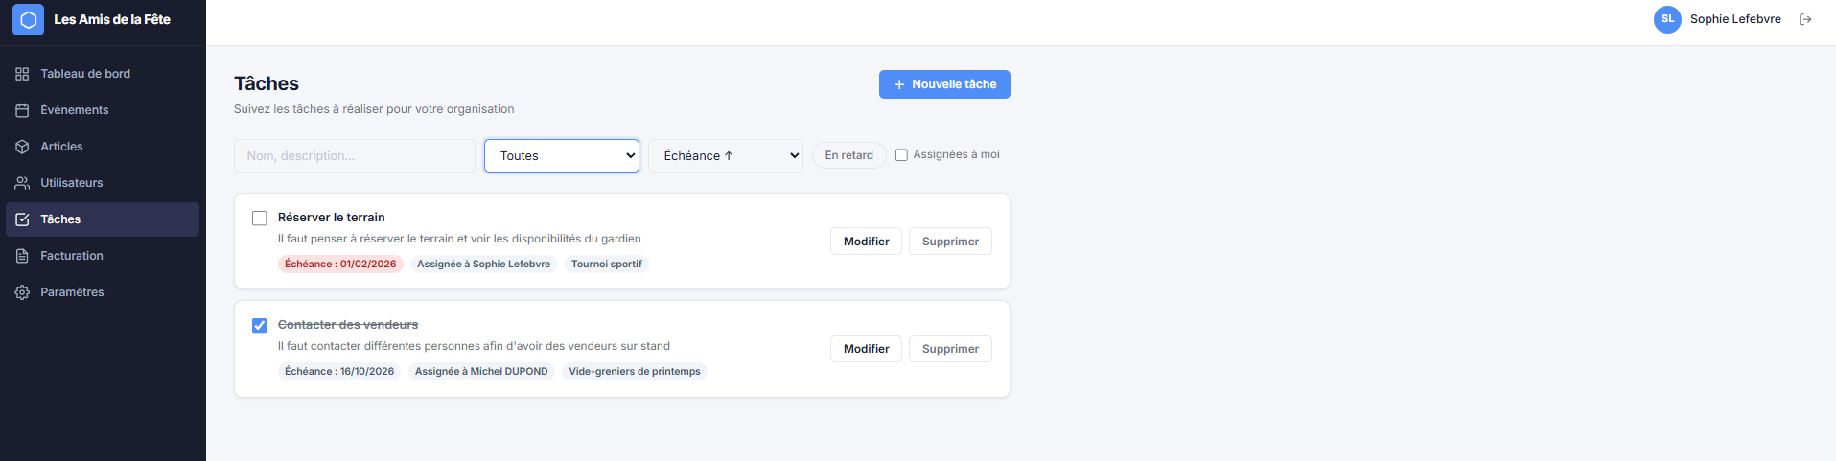Open the Articles section
Viewport: 1836px width, 461px height.
(x=103, y=147)
